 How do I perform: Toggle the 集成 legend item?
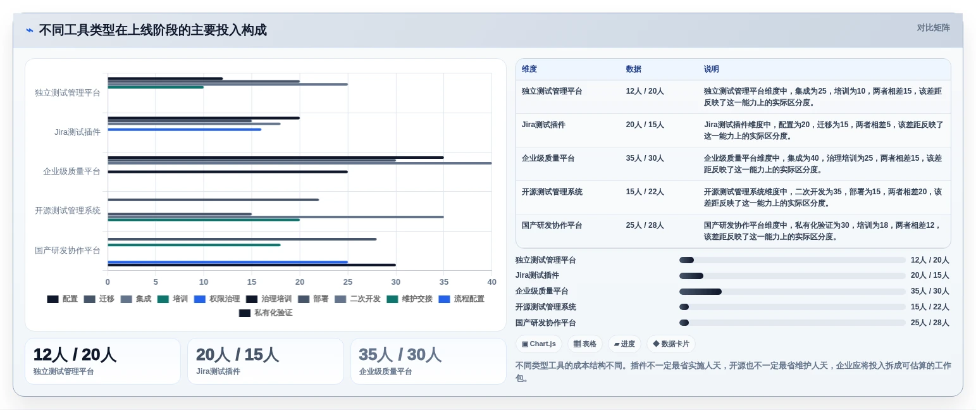tap(136, 299)
